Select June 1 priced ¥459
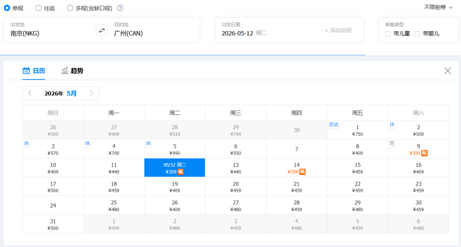Screen dimensions: 461x247 tap(114, 224)
